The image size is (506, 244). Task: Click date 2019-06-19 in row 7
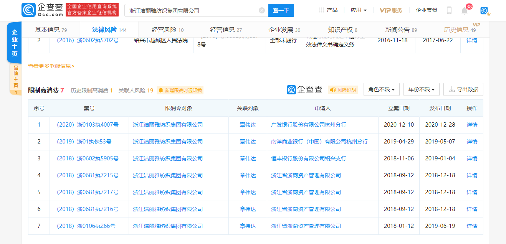[440, 226]
